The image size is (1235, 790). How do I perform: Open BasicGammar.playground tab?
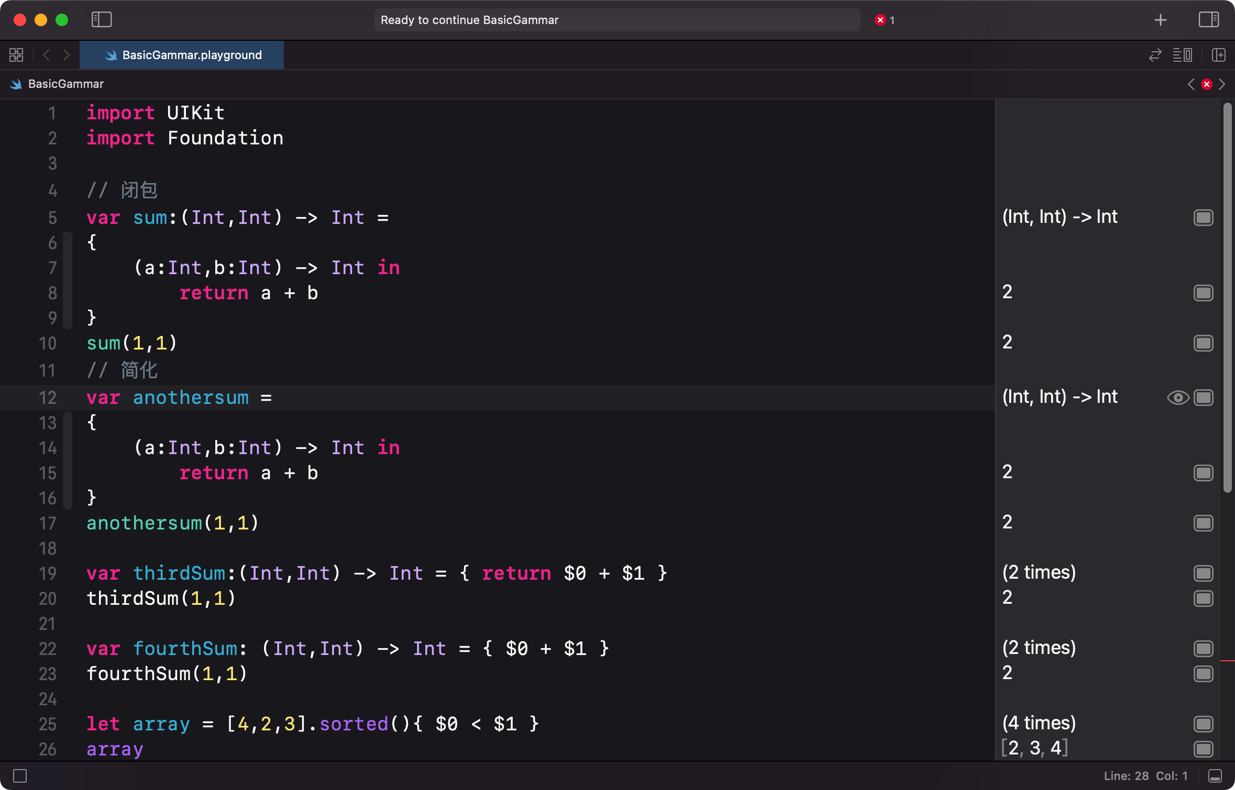click(x=182, y=55)
